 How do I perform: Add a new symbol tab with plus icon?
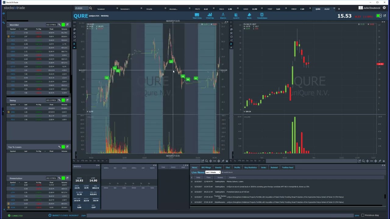[x=339, y=9]
